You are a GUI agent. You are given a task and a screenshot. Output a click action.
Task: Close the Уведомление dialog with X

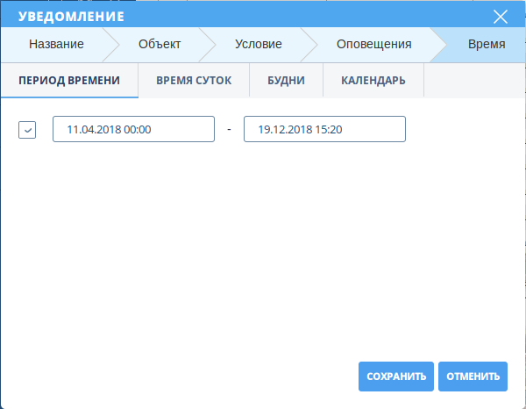(501, 17)
